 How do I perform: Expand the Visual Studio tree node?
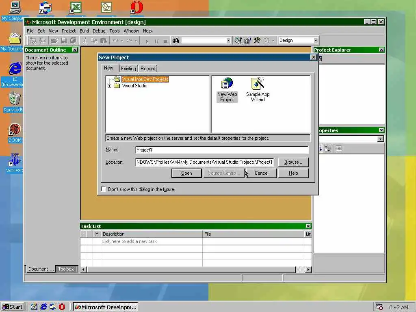pyautogui.click(x=109, y=86)
